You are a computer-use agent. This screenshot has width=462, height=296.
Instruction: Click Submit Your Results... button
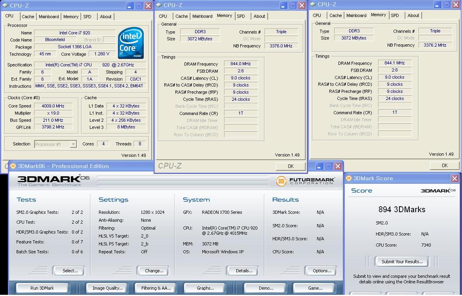(x=402, y=262)
